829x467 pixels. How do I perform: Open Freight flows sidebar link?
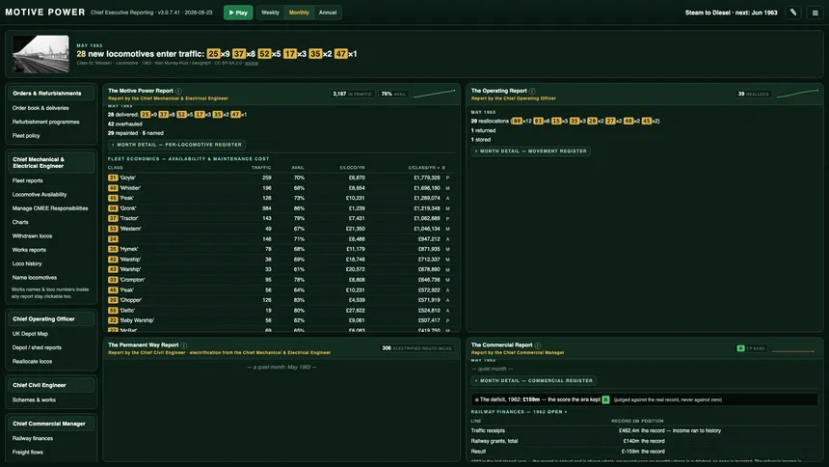pos(28,453)
